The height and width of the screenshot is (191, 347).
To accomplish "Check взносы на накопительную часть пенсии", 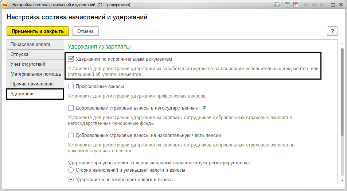I will pos(71,135).
